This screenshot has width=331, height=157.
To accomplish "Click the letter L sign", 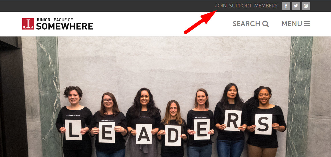I will tap(73, 130).
